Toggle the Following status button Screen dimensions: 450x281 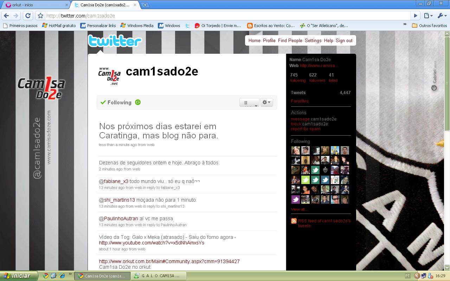pyautogui.click(x=116, y=102)
